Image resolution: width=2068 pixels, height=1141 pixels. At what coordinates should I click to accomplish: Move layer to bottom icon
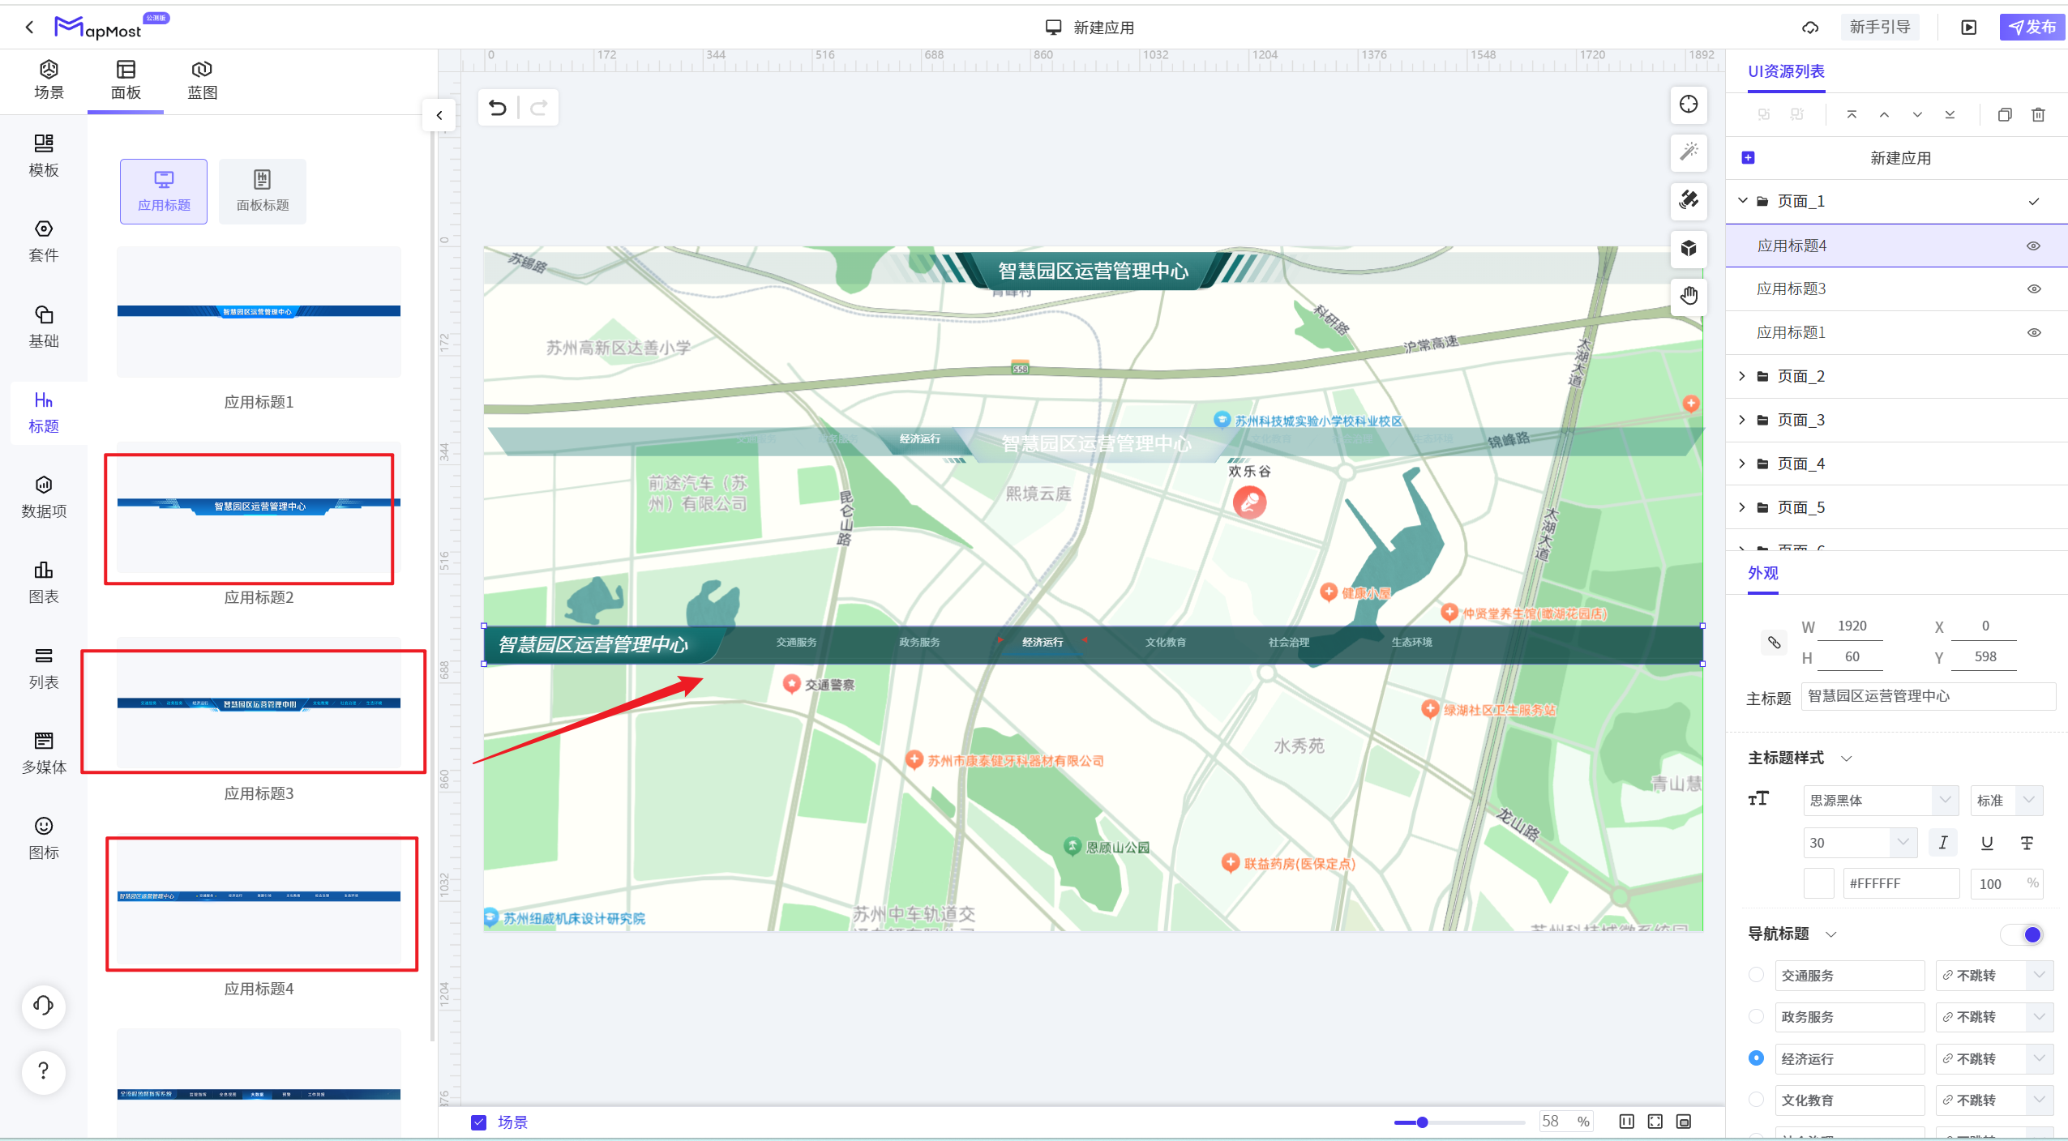click(1950, 115)
